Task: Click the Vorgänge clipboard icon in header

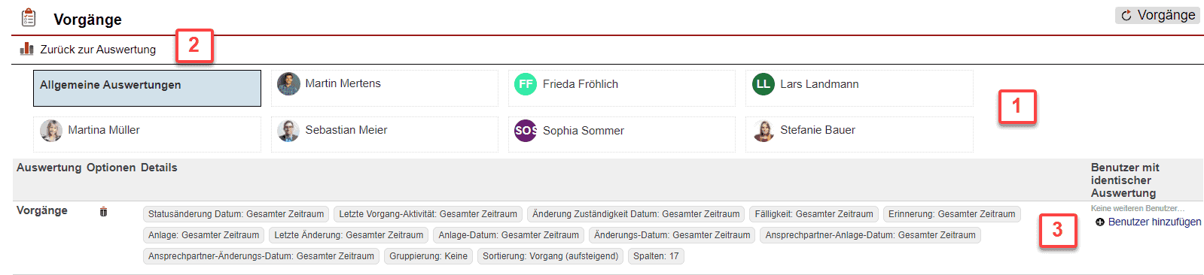Action: tap(29, 17)
